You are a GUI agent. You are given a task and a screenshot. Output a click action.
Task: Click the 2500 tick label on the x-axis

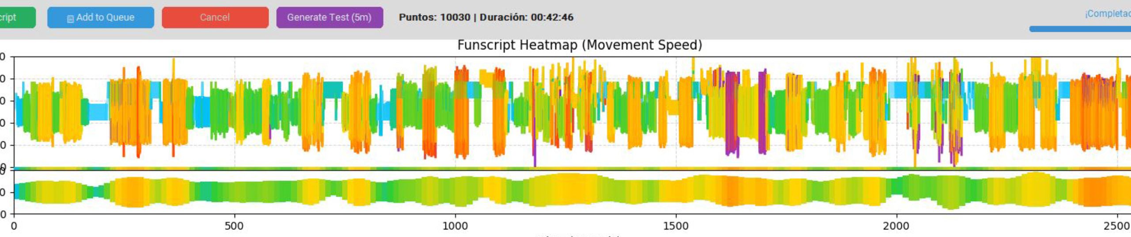pos(1116,226)
